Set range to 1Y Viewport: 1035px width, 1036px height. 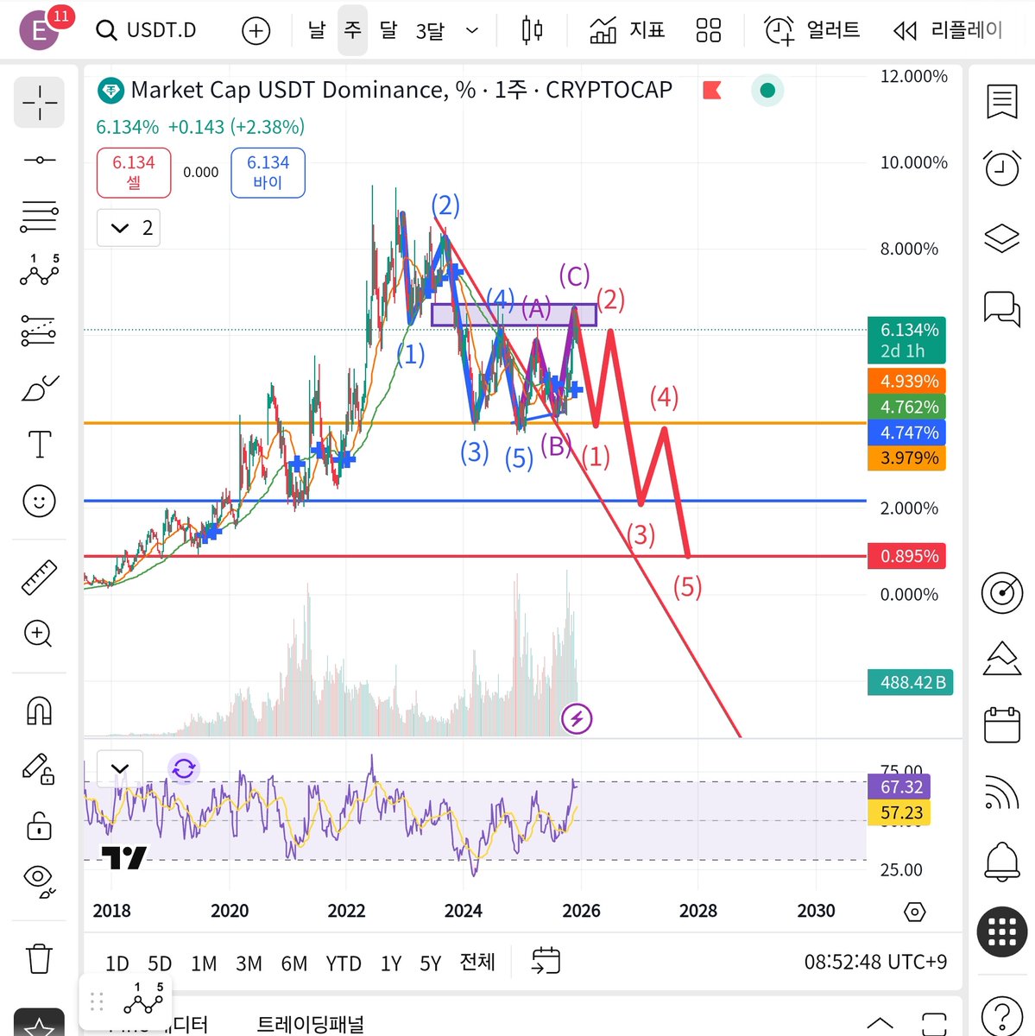(x=391, y=963)
